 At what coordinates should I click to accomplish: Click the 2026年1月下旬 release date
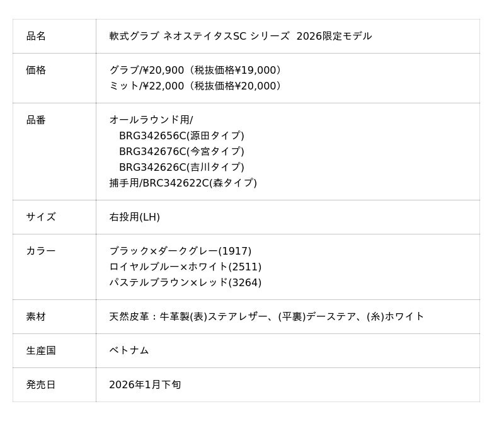point(145,385)
